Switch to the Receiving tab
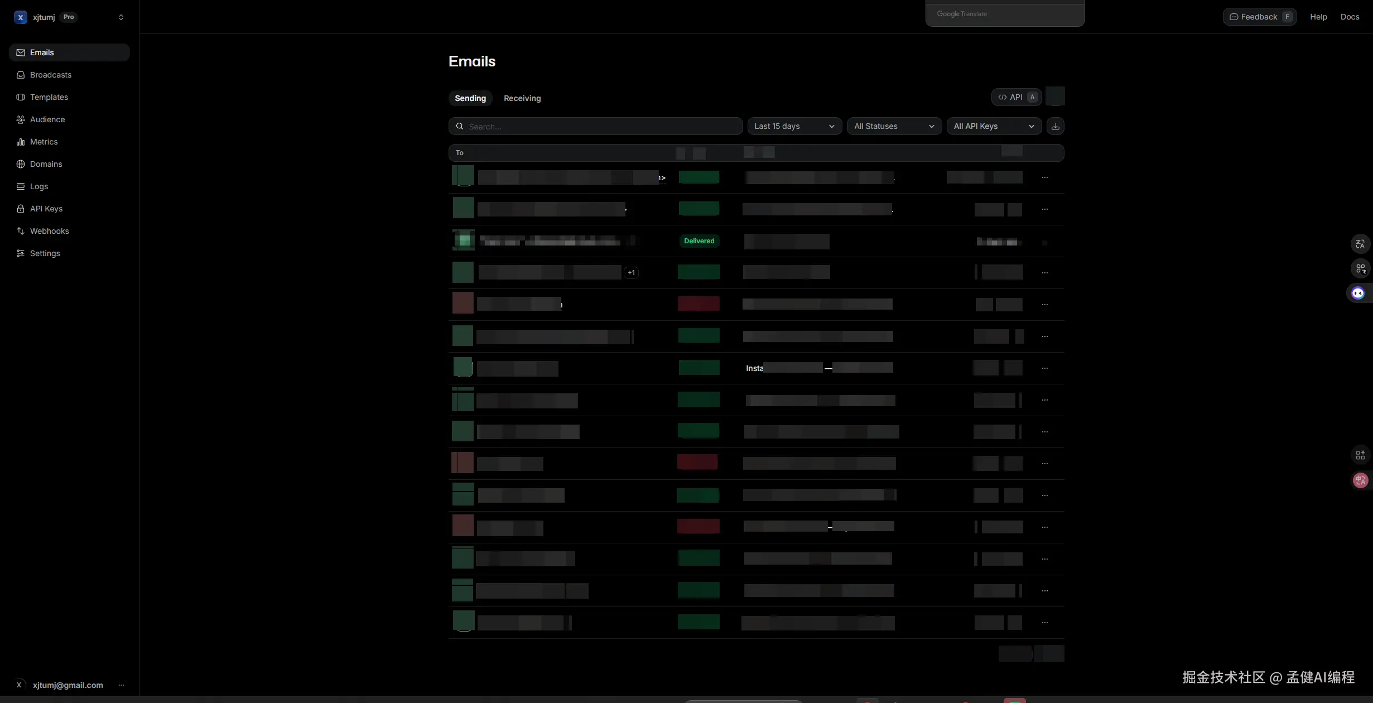The height and width of the screenshot is (703, 1373). click(522, 98)
